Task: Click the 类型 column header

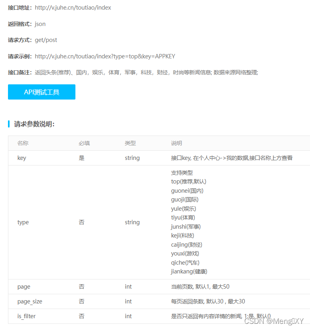Action: click(130, 143)
